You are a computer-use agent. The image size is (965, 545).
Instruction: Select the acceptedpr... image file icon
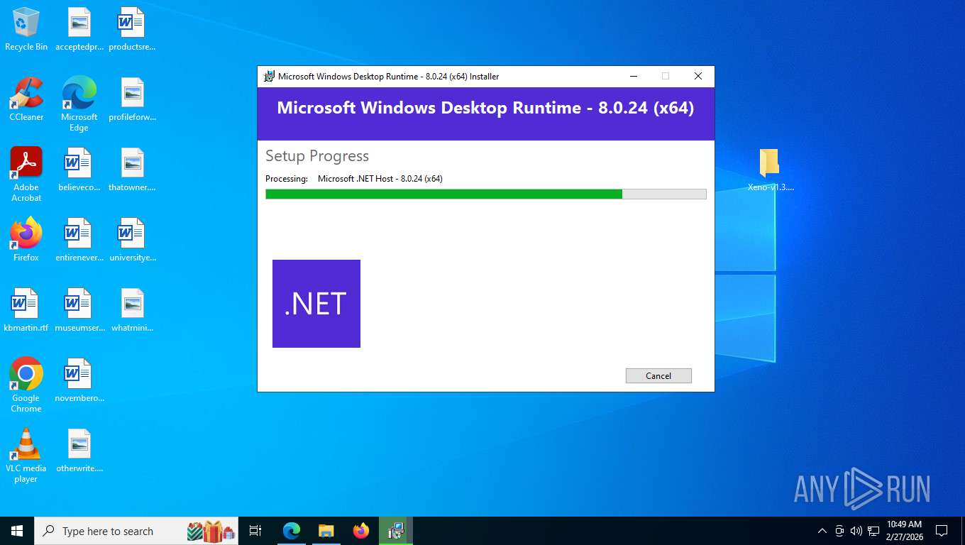coord(79,29)
